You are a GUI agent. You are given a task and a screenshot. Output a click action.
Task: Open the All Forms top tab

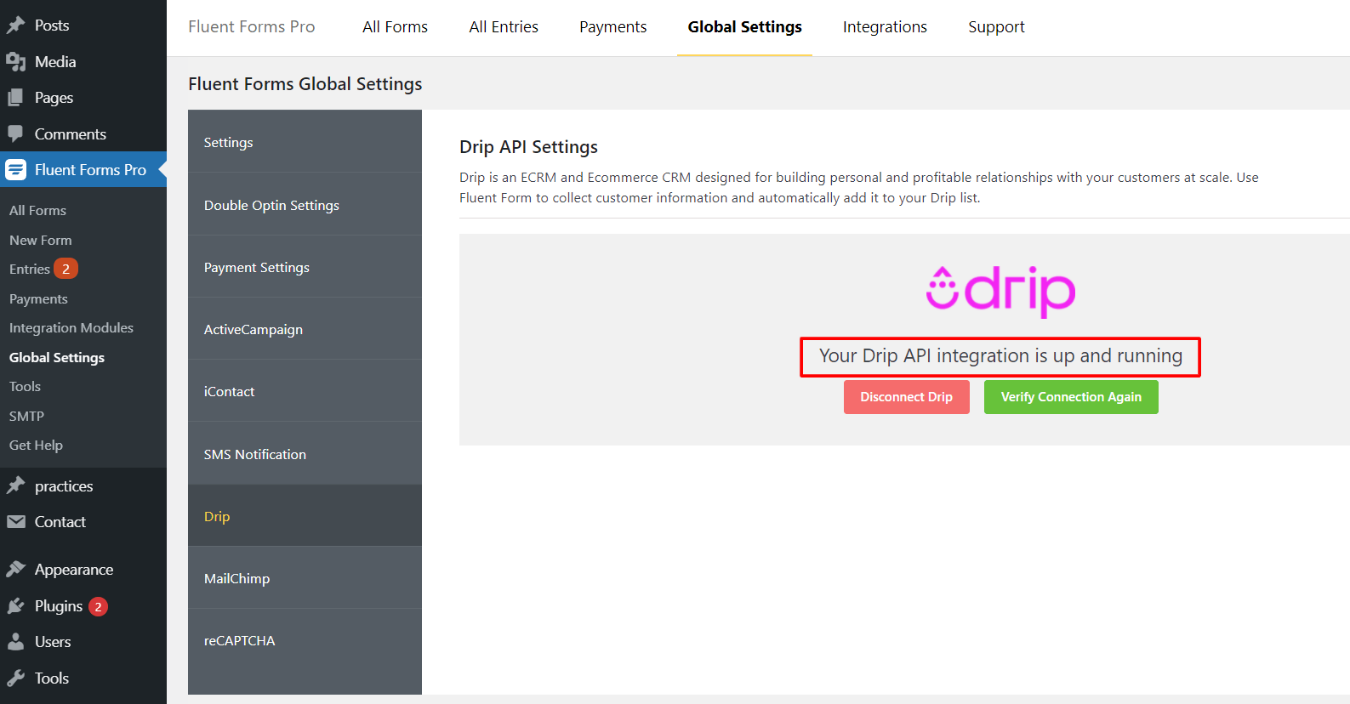[x=395, y=27]
